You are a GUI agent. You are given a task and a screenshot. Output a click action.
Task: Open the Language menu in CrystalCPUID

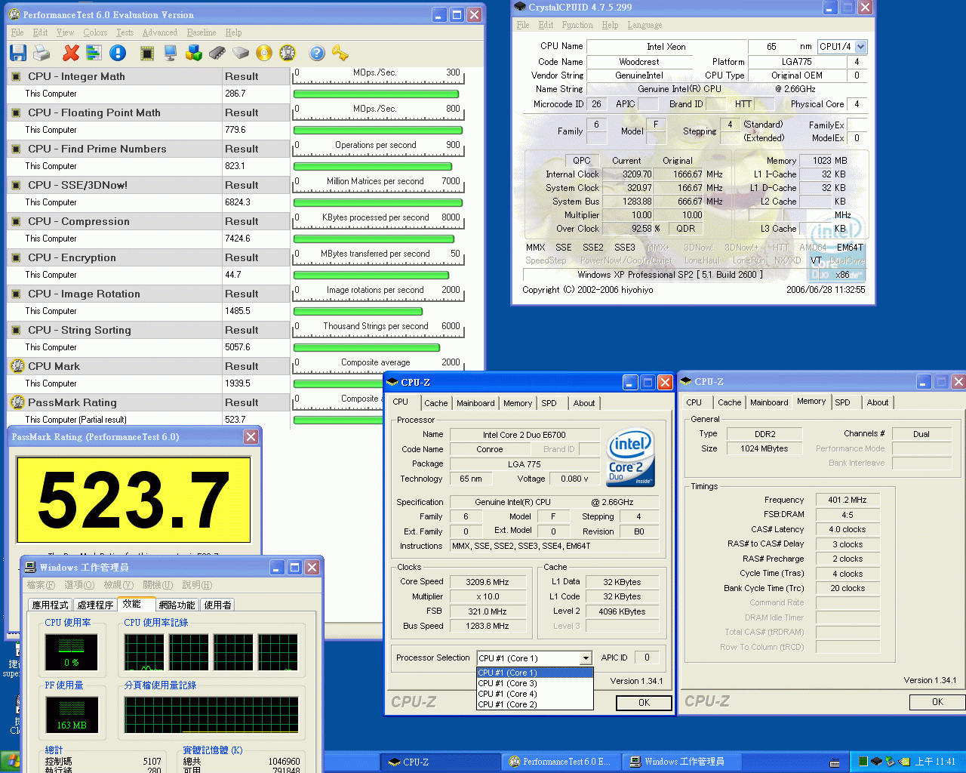click(645, 25)
